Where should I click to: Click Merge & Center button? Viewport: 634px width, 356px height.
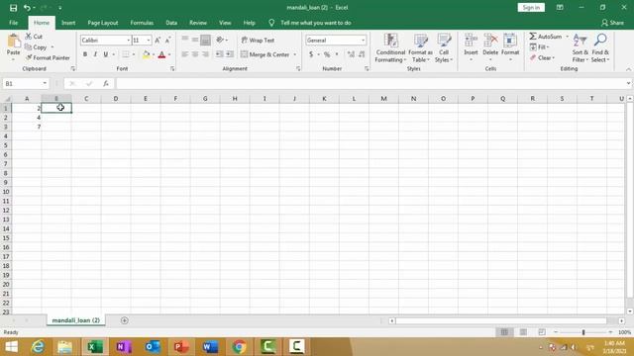tap(265, 54)
